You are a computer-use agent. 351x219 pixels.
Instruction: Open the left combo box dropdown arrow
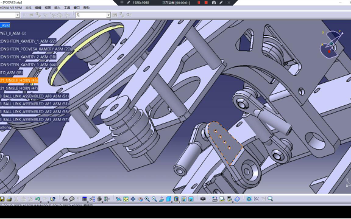(18, 15)
